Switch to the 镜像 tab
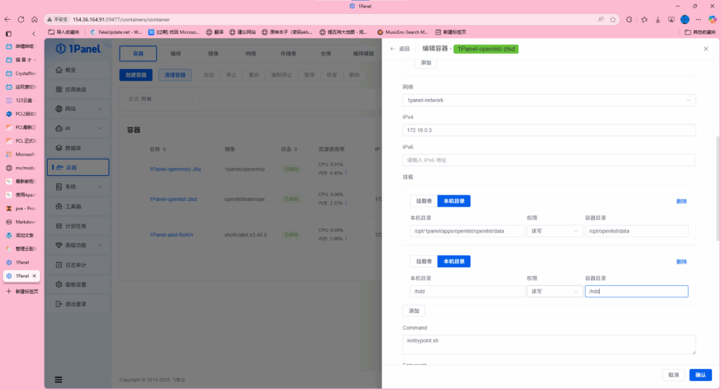This screenshot has height=390, width=721. click(213, 53)
